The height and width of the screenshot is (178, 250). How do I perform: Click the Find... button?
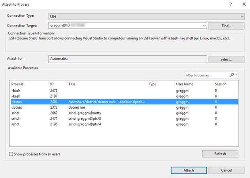(226, 26)
